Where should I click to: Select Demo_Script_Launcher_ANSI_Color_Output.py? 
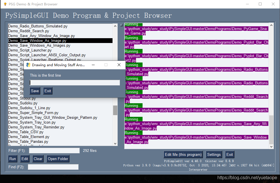tap(60, 55)
